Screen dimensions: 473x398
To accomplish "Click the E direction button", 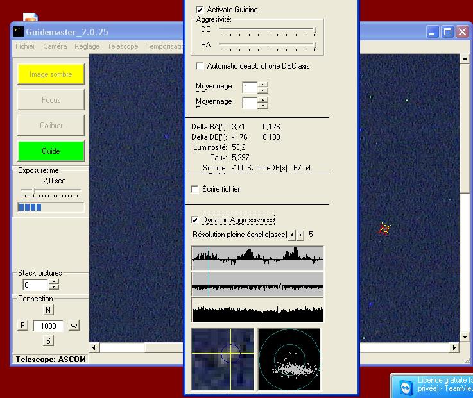I will [x=22, y=326].
